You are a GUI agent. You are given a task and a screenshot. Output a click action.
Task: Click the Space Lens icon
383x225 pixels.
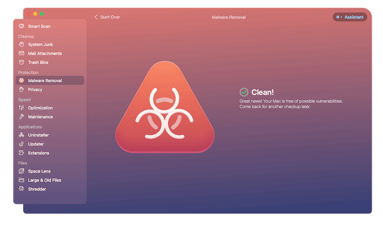coord(21,171)
